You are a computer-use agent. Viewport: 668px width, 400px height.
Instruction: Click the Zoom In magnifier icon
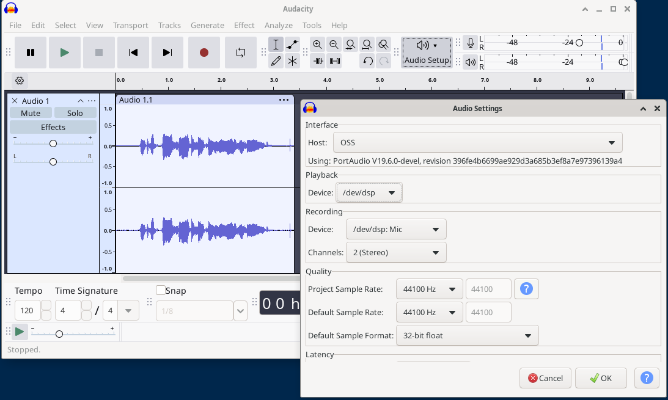(x=318, y=45)
